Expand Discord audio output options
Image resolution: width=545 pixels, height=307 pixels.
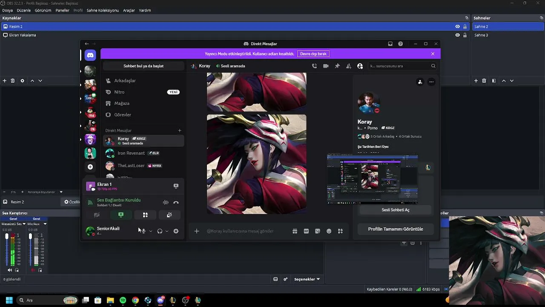click(167, 231)
